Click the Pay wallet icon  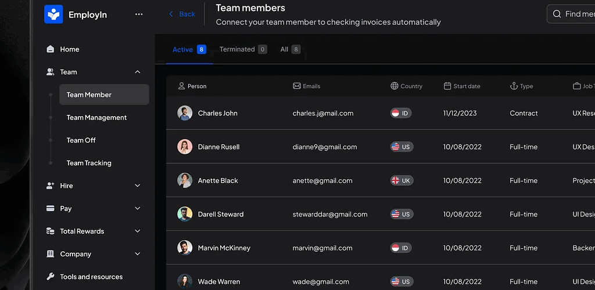tap(51, 208)
